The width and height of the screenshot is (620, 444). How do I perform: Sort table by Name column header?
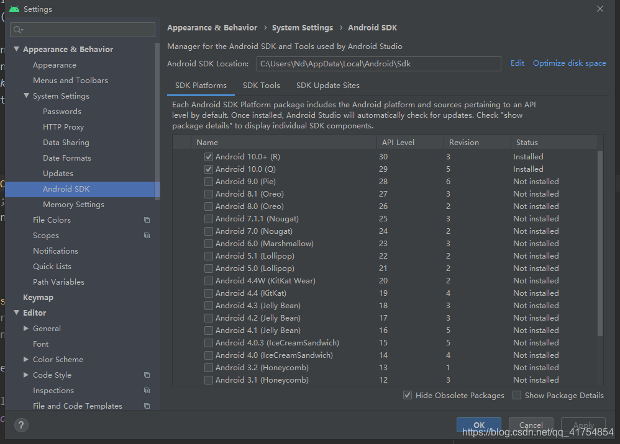[284, 143]
